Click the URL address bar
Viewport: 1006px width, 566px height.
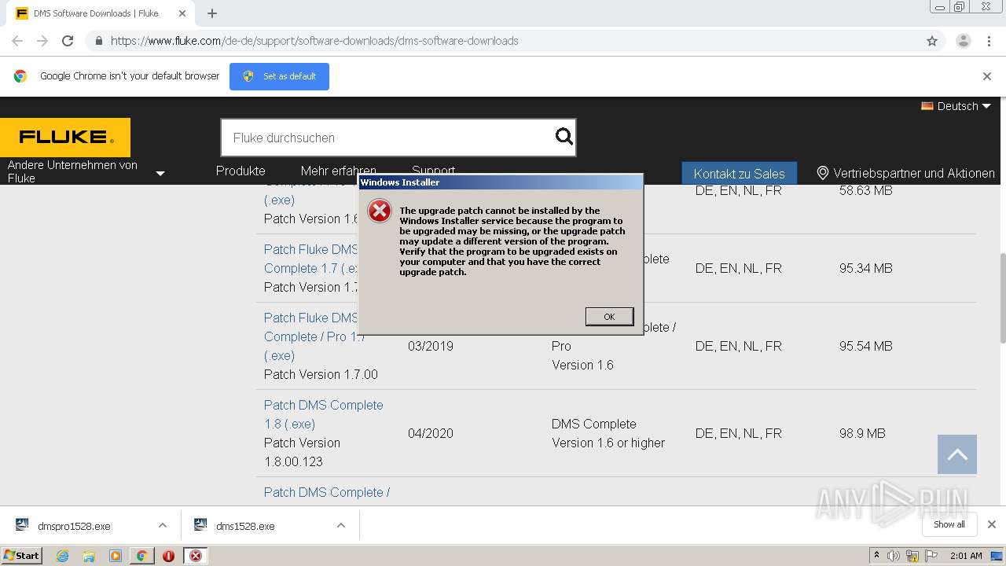pos(503,41)
